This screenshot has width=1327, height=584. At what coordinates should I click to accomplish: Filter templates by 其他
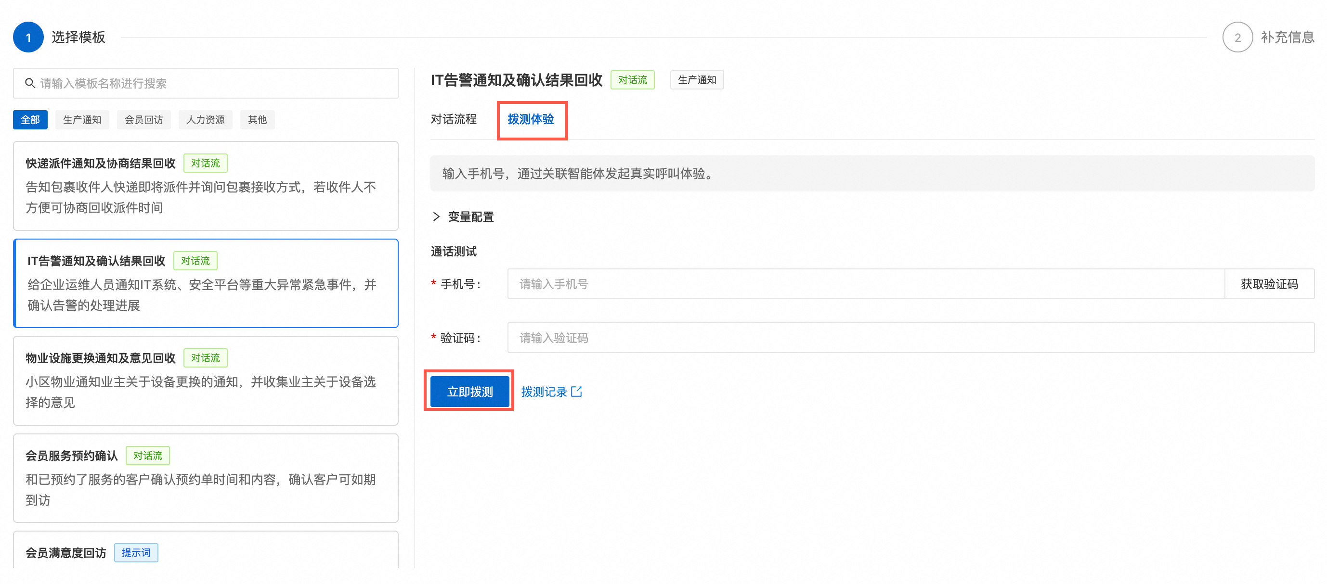(x=258, y=120)
